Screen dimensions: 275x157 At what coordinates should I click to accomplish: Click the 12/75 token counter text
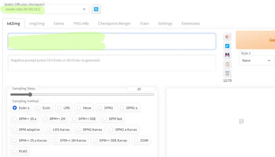coord(227,80)
